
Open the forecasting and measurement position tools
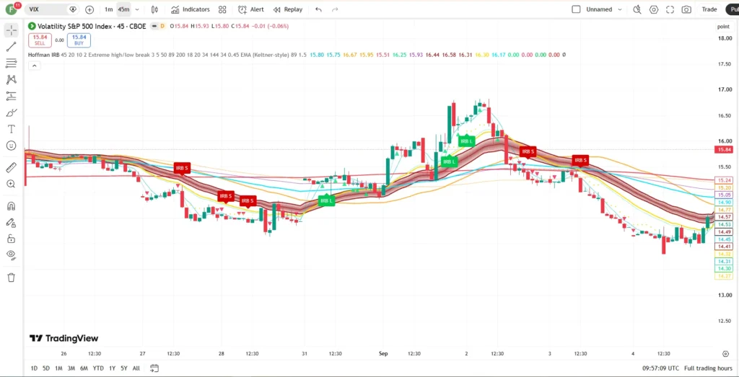(x=12, y=96)
